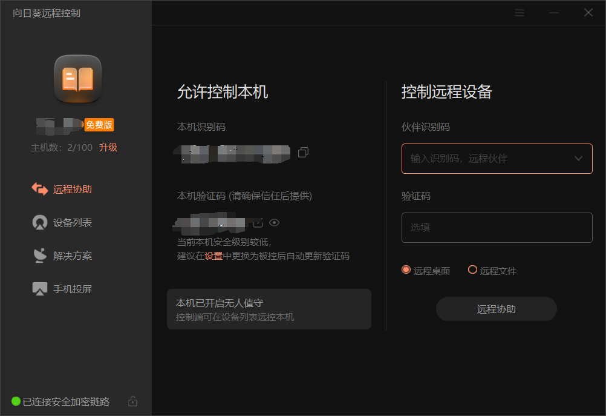Focus the 伙伴识别码 input field
The width and height of the screenshot is (606, 416).
click(x=497, y=159)
